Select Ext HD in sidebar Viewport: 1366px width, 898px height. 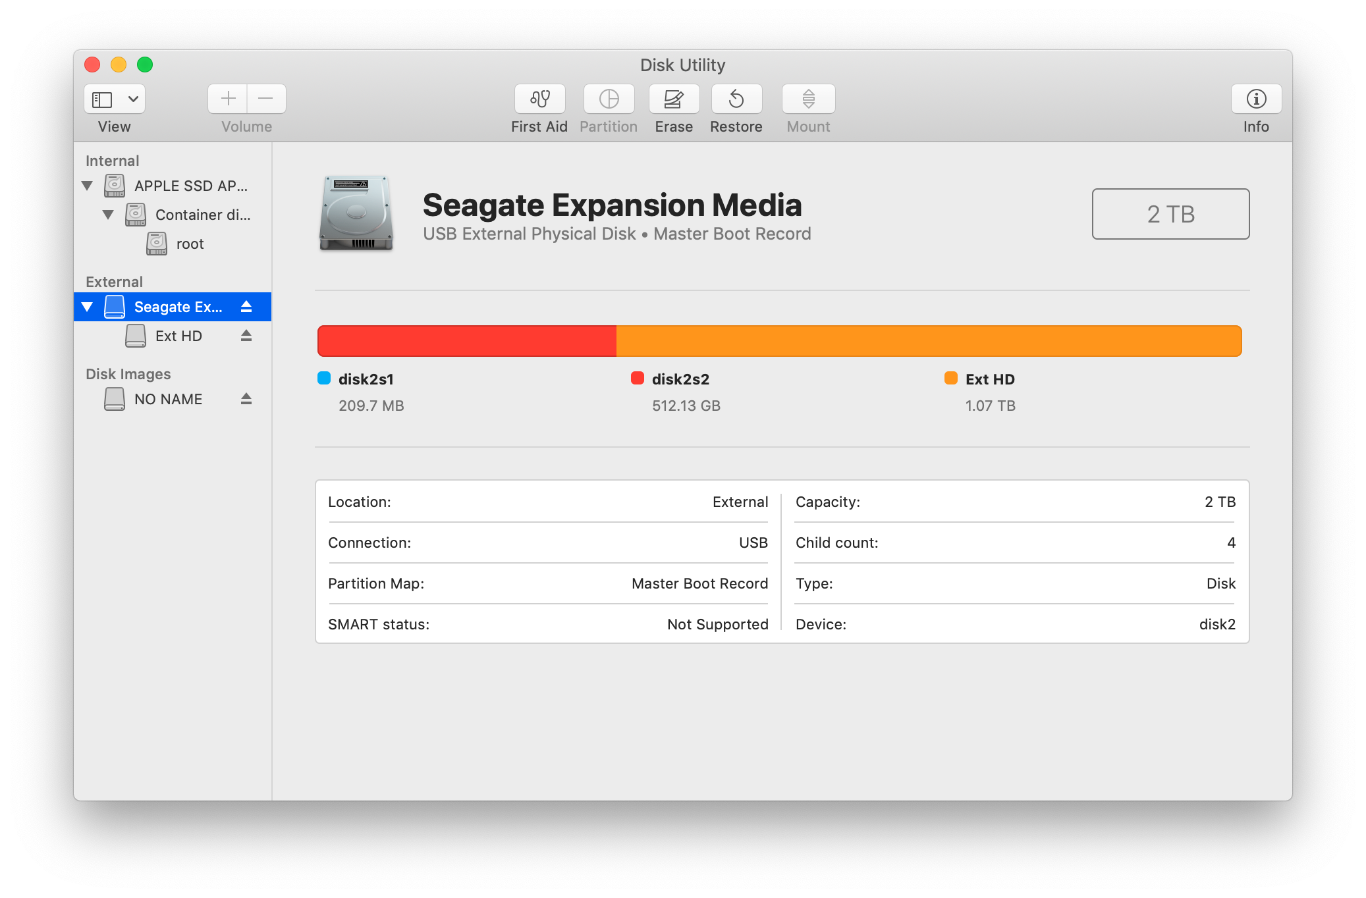(x=173, y=336)
